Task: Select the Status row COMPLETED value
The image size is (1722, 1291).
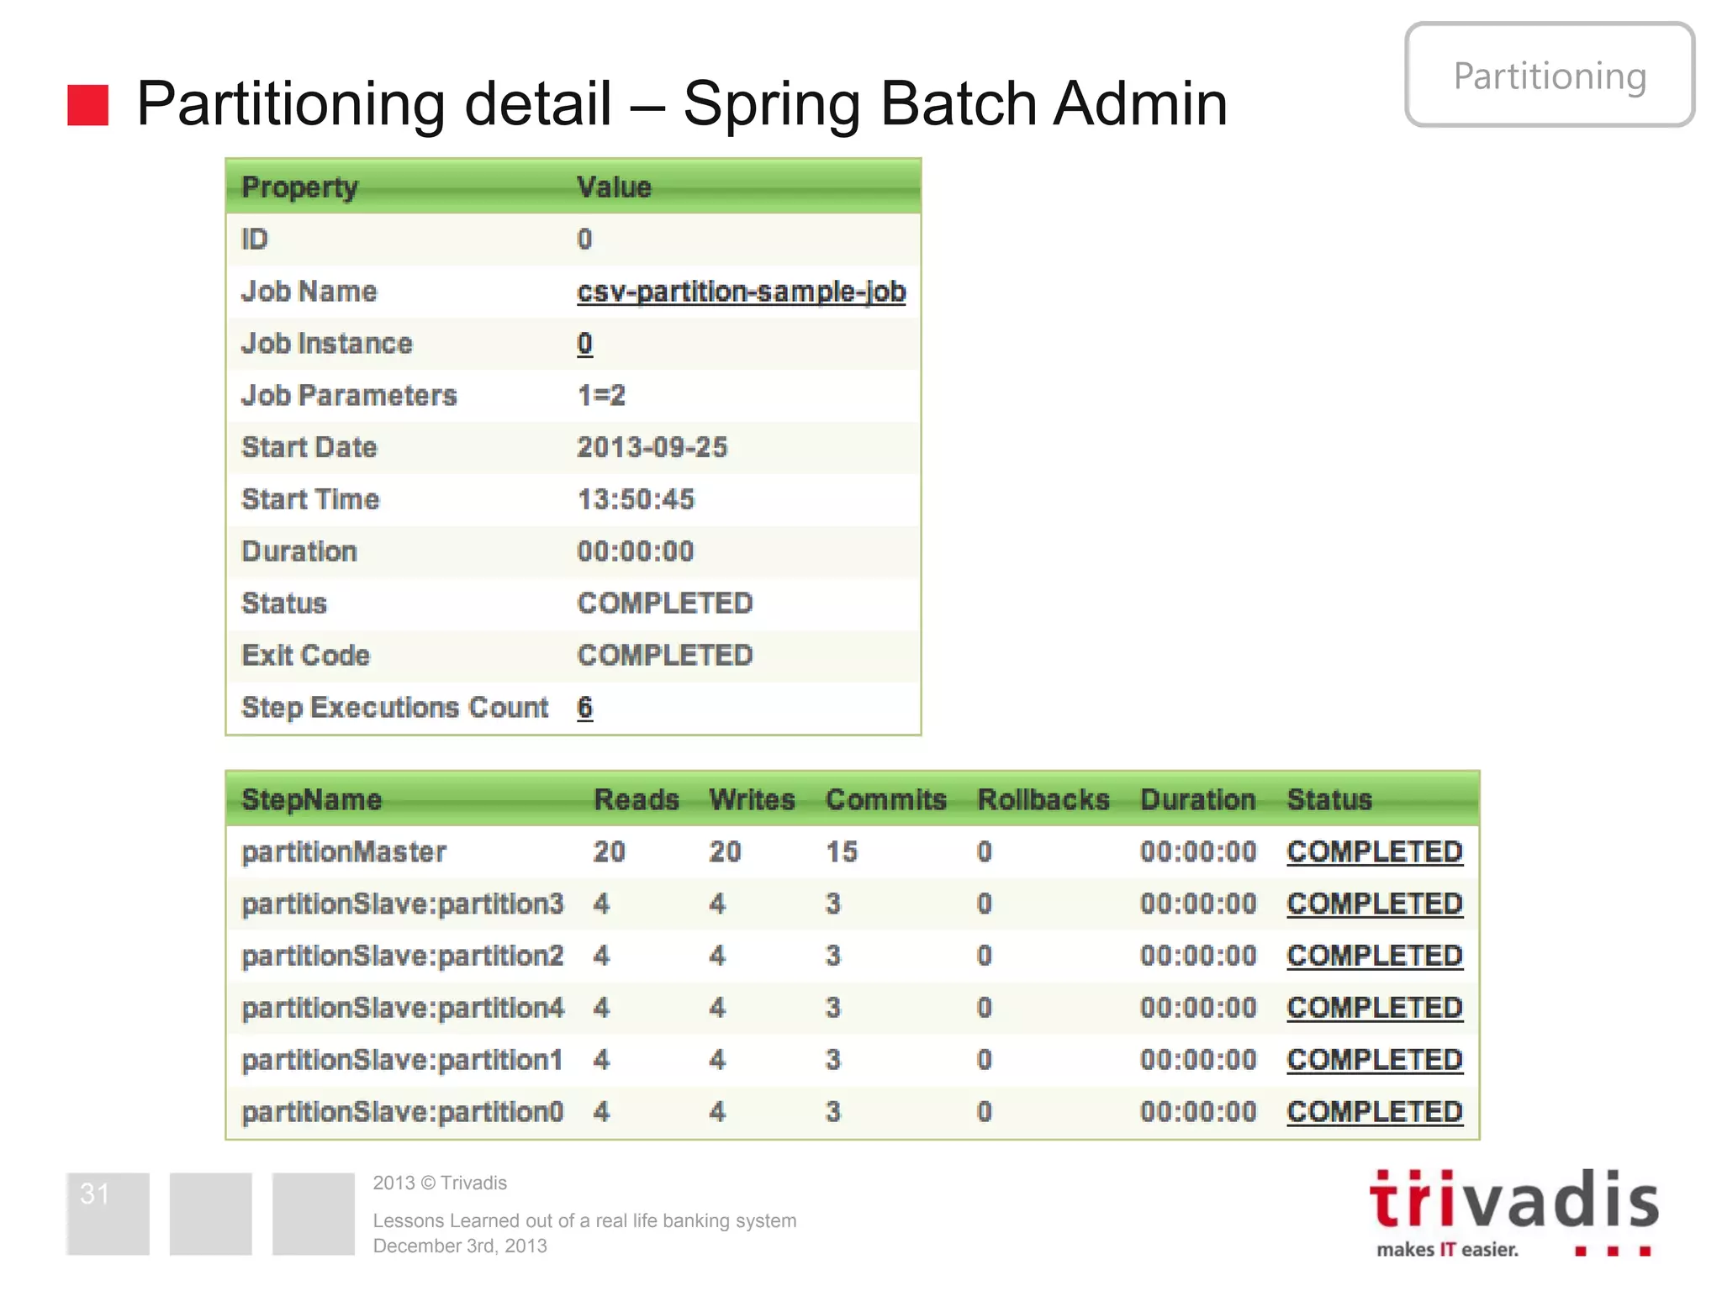Action: click(664, 603)
